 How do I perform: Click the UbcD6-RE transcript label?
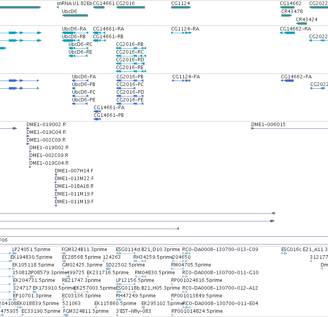[x=81, y=52]
